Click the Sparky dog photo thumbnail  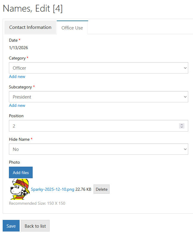pos(20,189)
